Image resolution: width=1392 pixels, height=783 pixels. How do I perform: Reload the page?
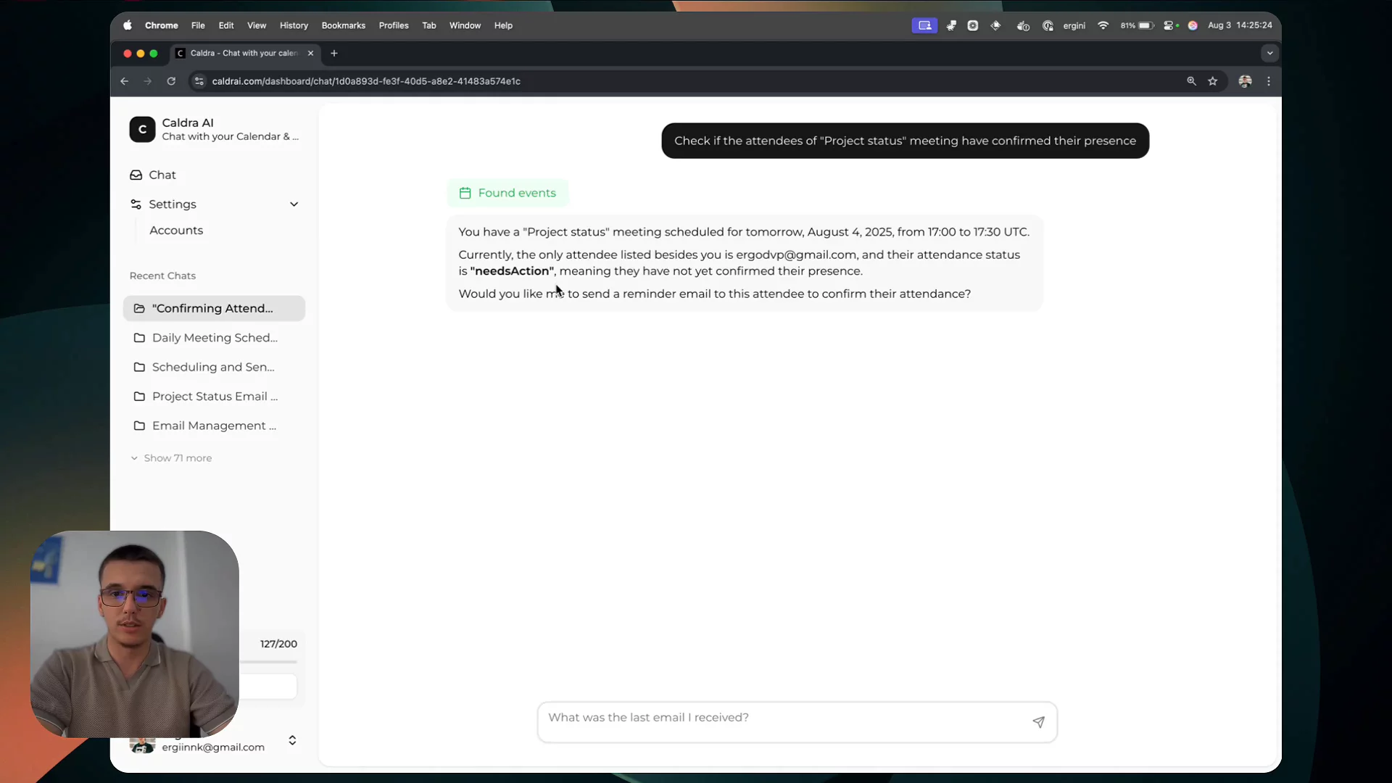click(171, 81)
